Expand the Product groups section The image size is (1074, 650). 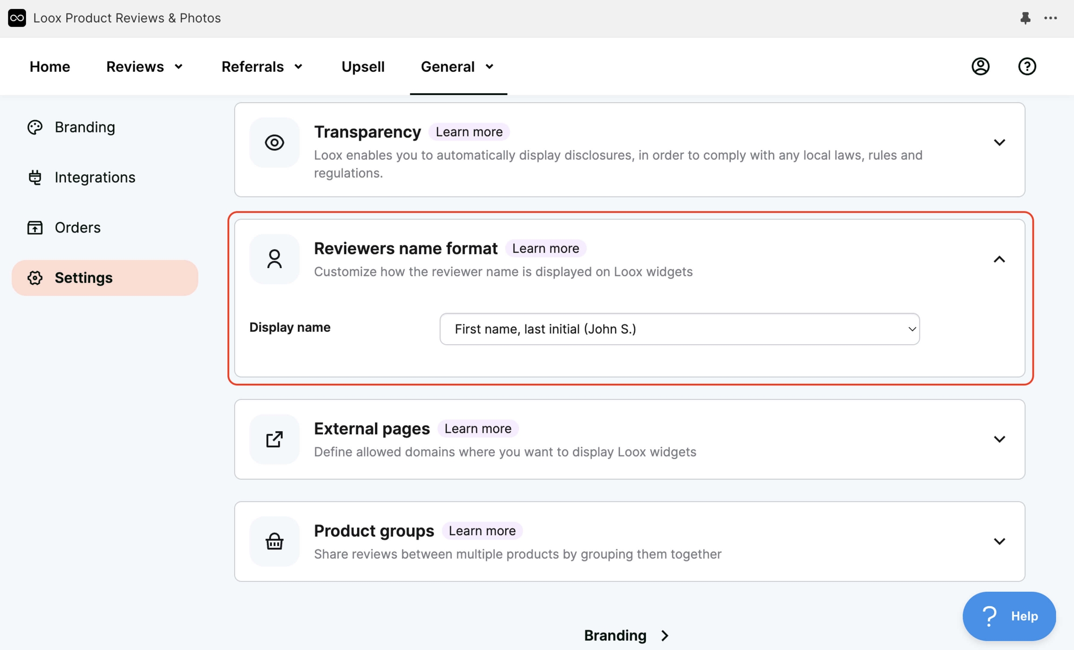(999, 541)
